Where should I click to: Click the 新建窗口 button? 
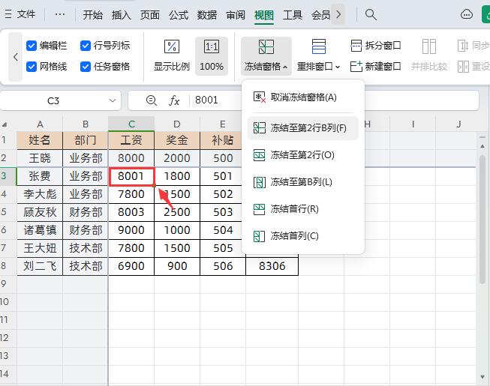click(x=376, y=67)
